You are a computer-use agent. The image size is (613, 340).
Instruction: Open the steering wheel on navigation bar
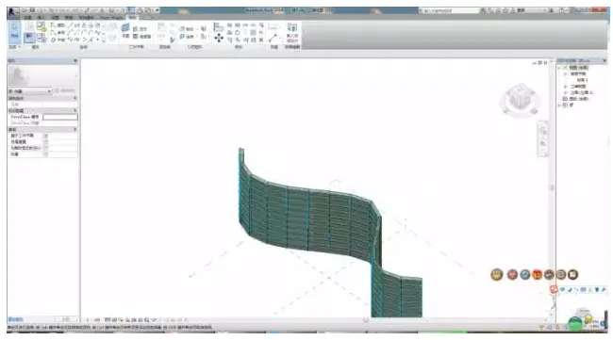pyautogui.click(x=542, y=131)
